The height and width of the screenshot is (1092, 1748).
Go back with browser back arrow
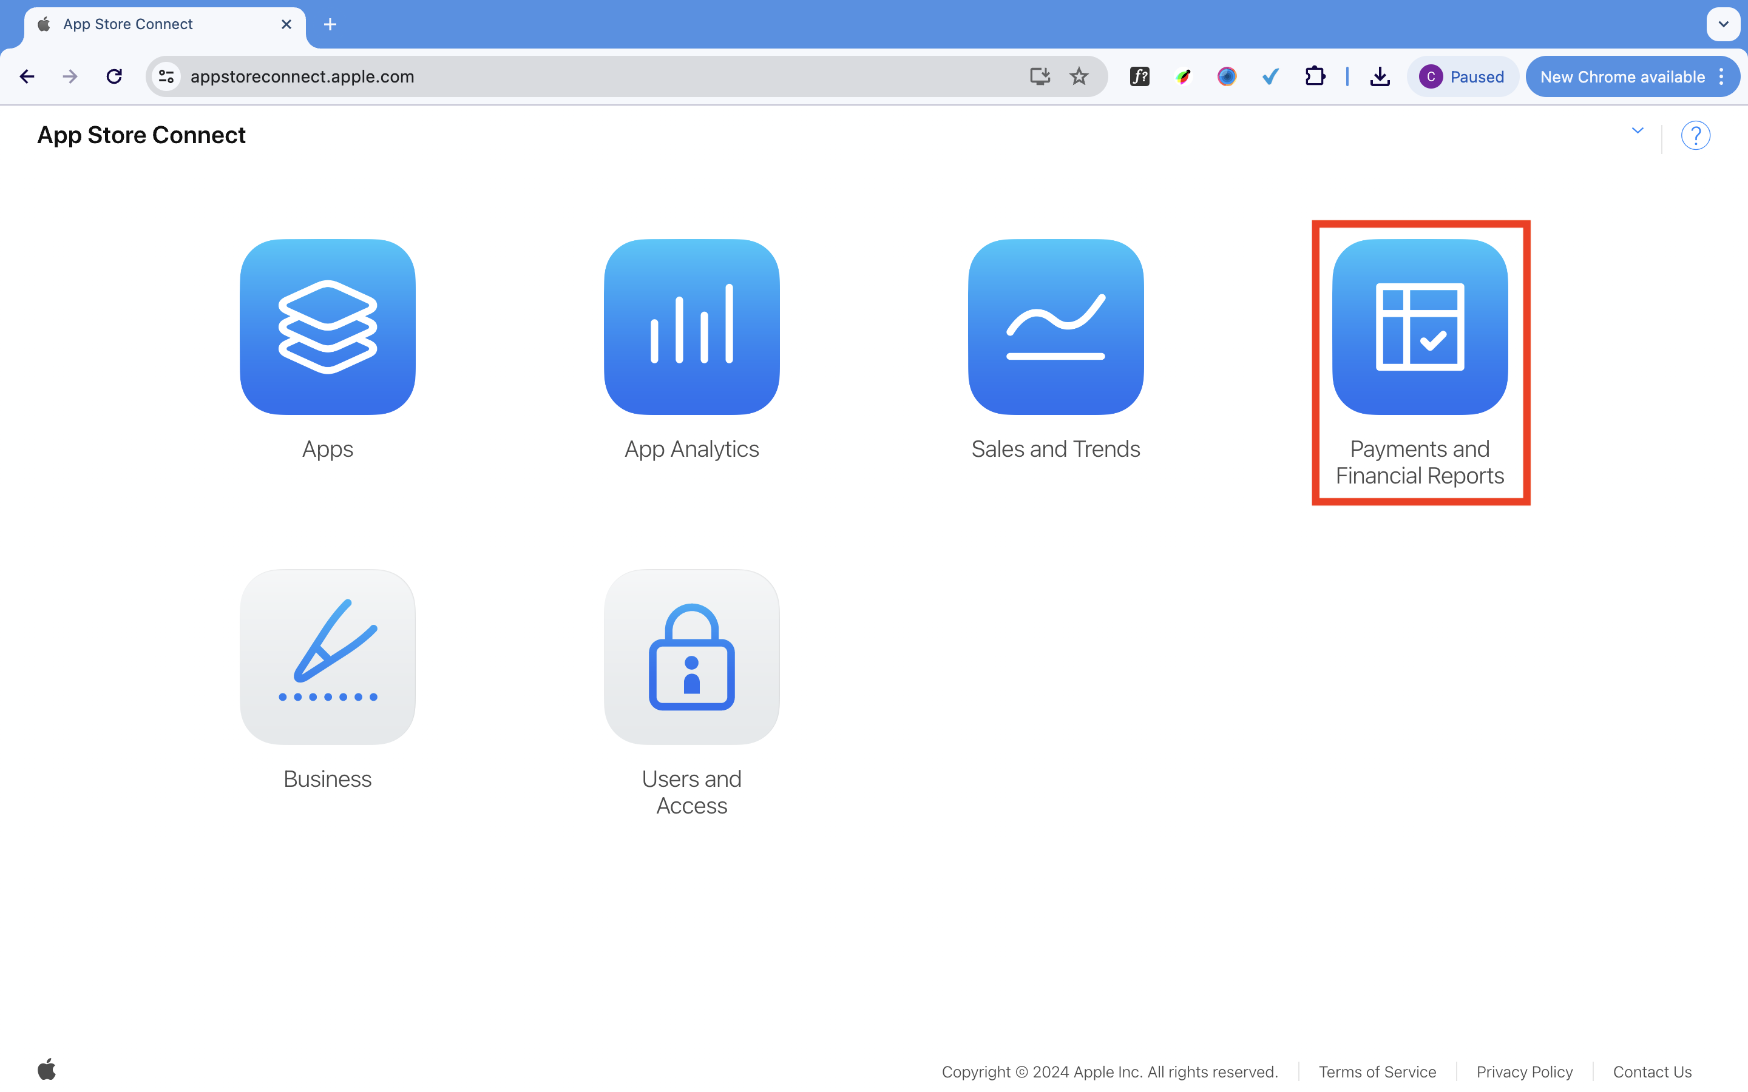tap(27, 76)
